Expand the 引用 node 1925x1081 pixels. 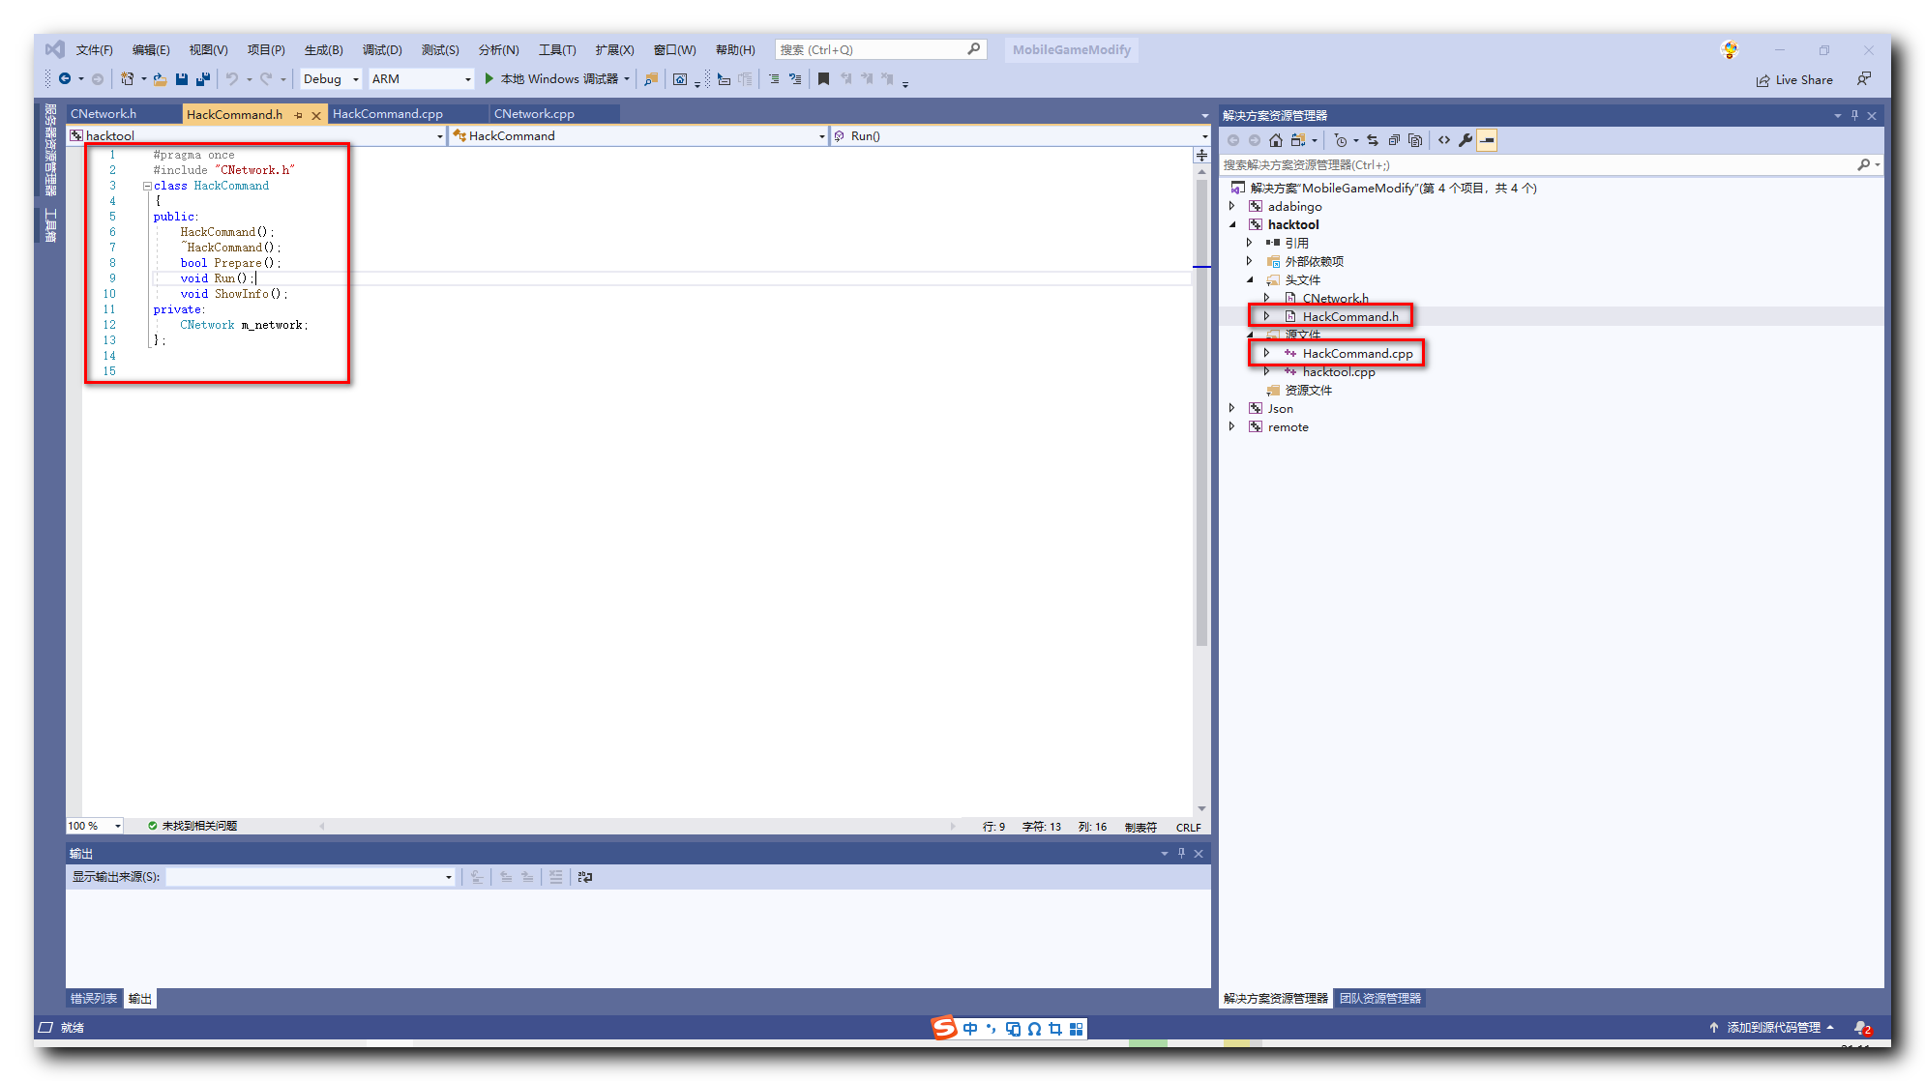click(x=1250, y=243)
